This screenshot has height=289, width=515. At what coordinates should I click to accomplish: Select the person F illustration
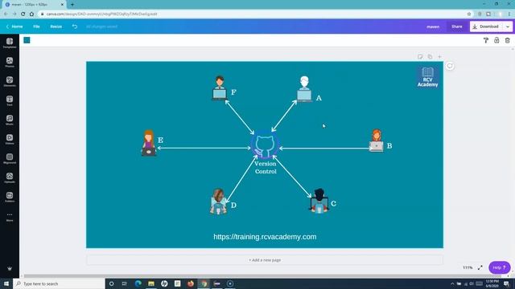(x=220, y=88)
